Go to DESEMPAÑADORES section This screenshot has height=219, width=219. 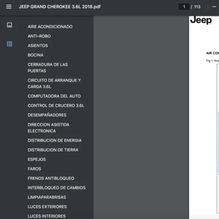tap(47, 115)
